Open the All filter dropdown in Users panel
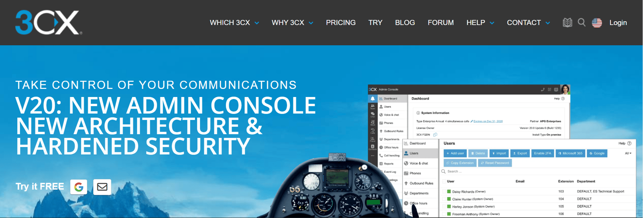Viewport: 643px width, 218px height. [628, 153]
